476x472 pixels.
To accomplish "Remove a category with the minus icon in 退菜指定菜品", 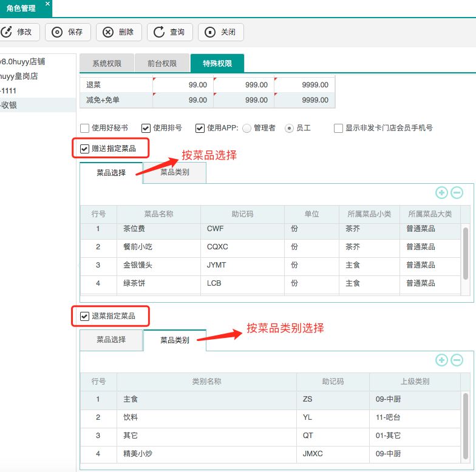I will 457,360.
